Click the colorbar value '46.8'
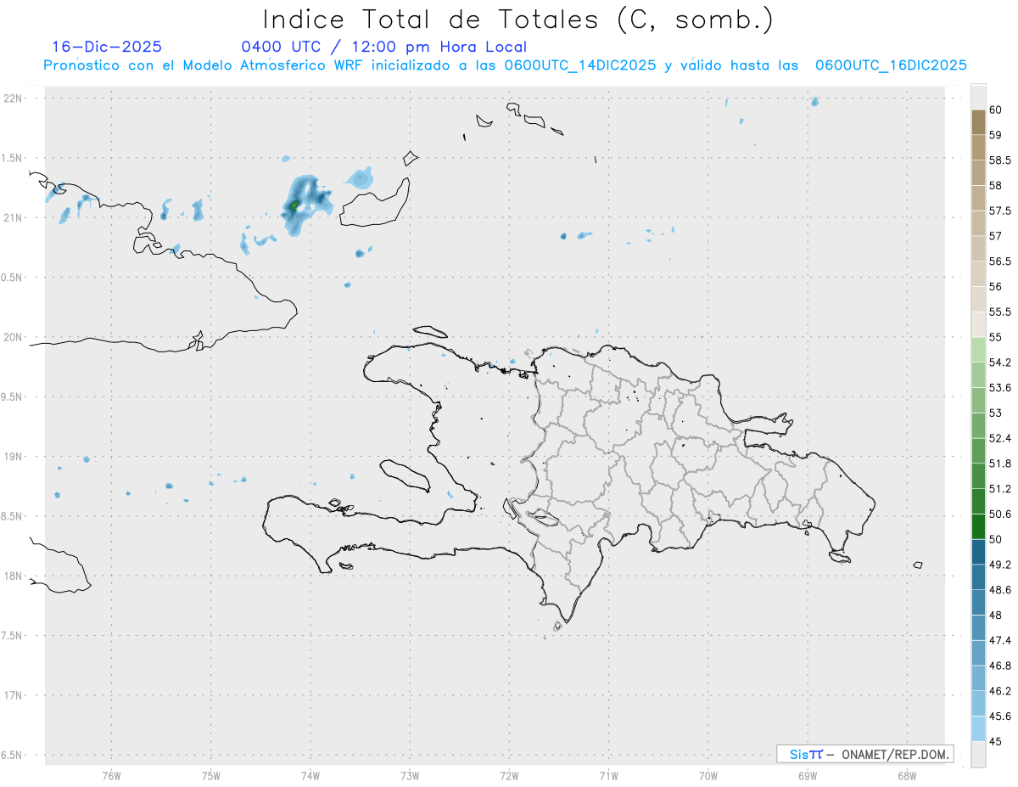Screen dimensions: 1018x787 (999, 666)
